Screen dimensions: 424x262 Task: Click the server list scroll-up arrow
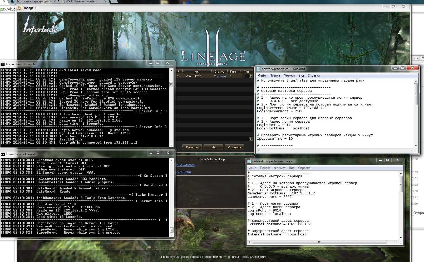pos(251,76)
